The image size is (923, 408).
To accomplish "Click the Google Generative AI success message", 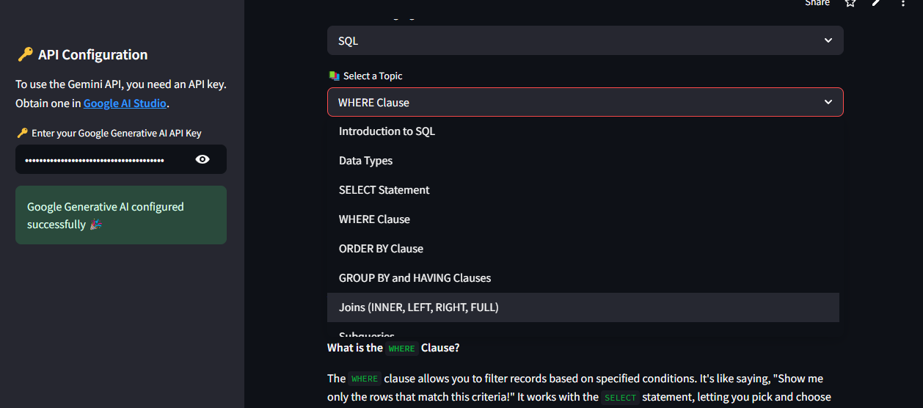I will (x=121, y=215).
